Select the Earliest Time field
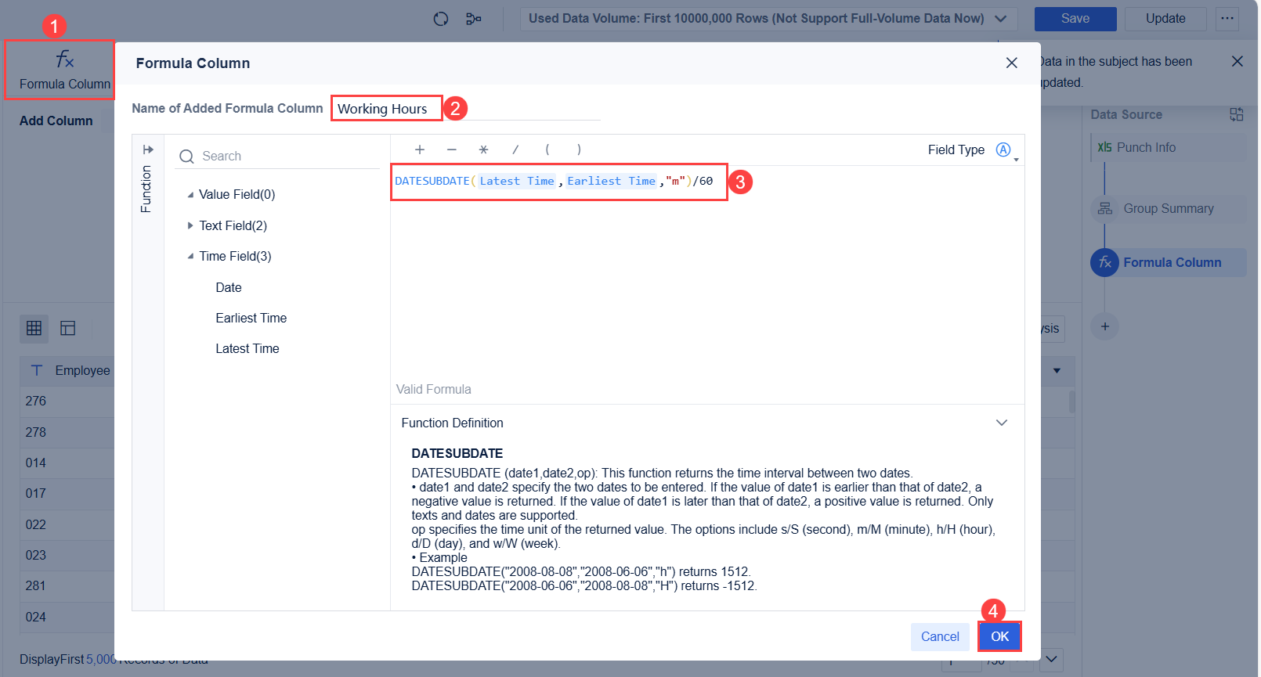Screen dimensions: 1261x677 tap(251, 318)
